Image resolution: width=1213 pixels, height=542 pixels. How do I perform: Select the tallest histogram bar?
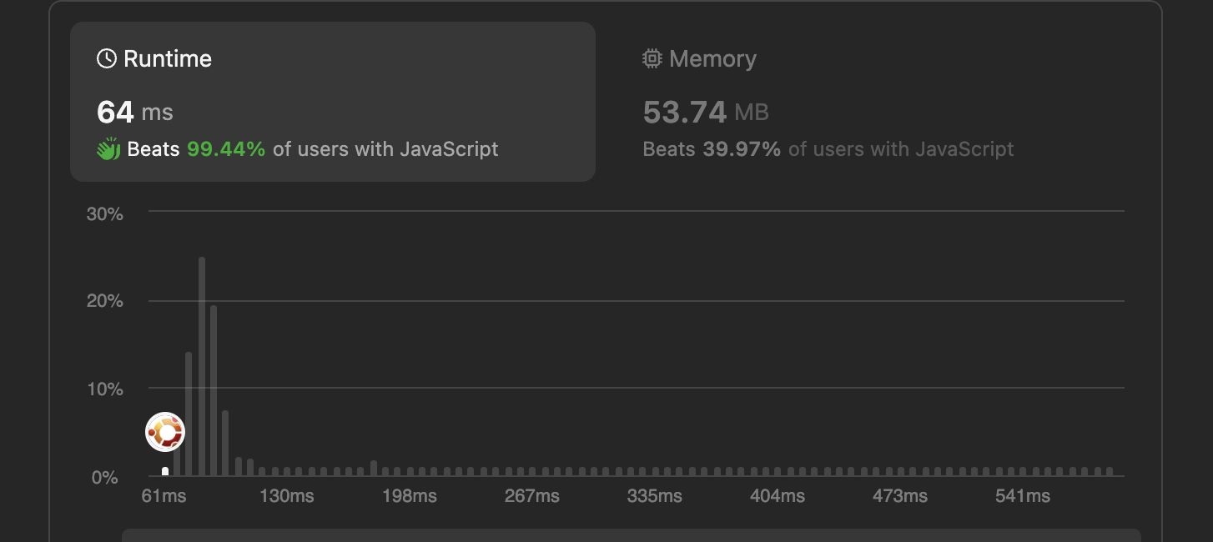click(x=202, y=367)
